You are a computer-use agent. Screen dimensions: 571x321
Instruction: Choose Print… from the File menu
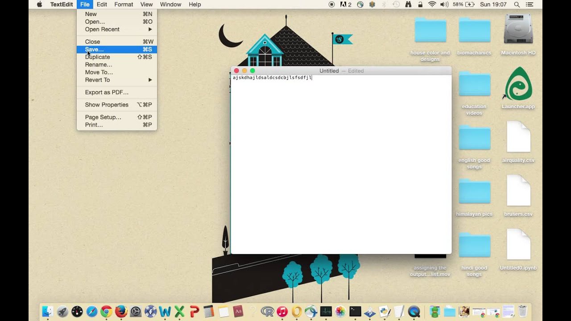[x=117, y=125]
